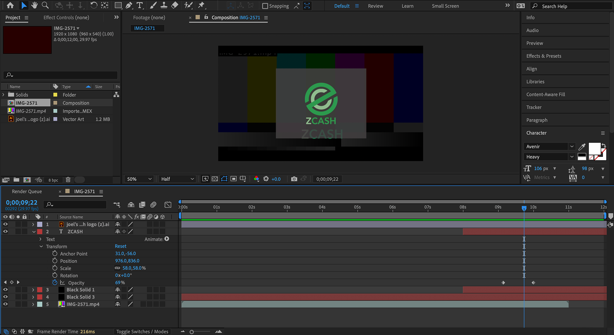Reset the ZCASH Transform properties
The height and width of the screenshot is (335, 614).
pyautogui.click(x=121, y=246)
